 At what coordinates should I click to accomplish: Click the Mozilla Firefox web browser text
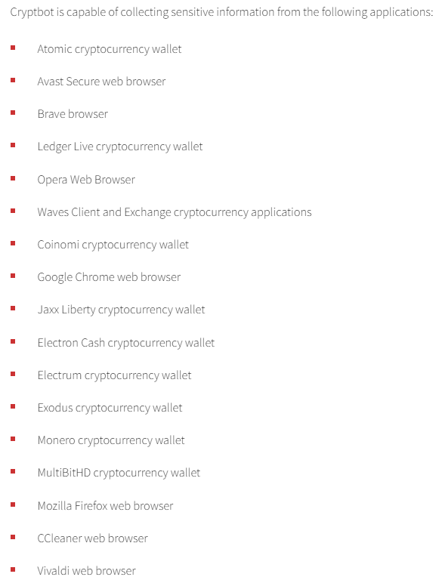point(105,506)
